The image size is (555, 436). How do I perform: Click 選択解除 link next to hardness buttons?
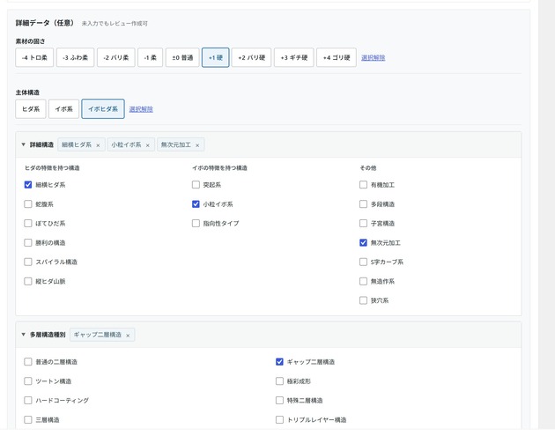tap(373, 57)
